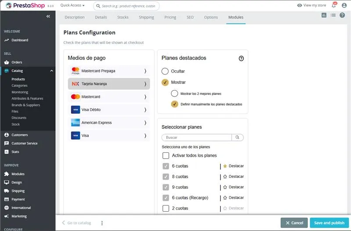Select Definir manualmente los planes destacados

[174, 104]
